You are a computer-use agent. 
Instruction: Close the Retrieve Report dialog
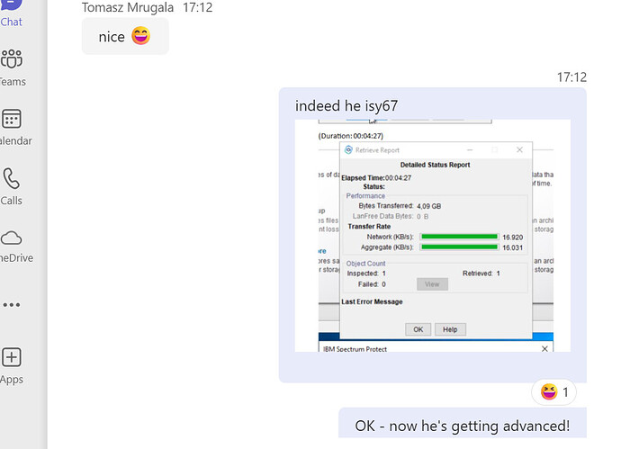tap(519, 150)
